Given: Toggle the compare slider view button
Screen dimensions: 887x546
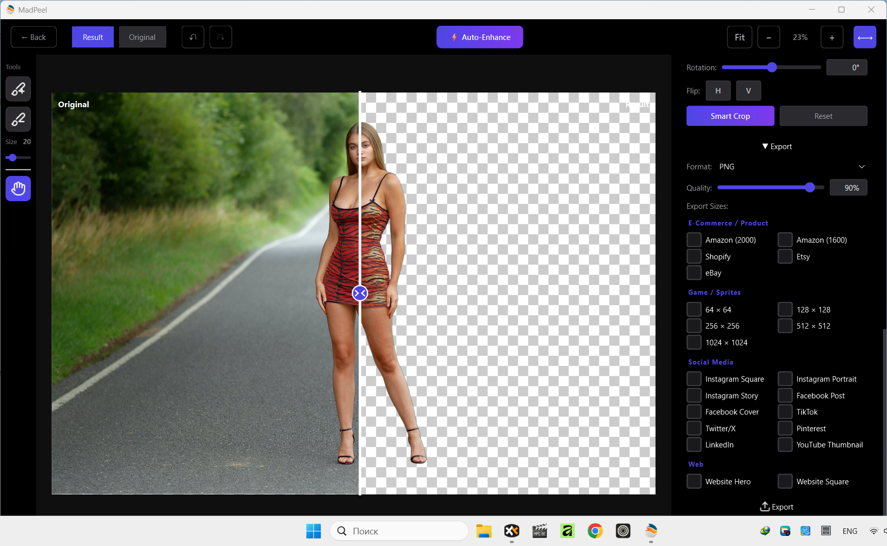Looking at the screenshot, I should click(x=865, y=37).
